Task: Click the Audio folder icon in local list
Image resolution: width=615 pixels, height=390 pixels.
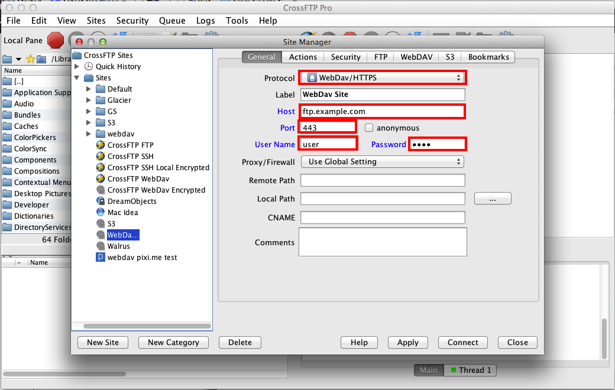Action: pos(7,104)
